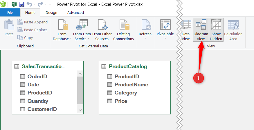The image size is (254, 130).
Task: Select the CustomerID column in SalesTransactions
Action: tap(42, 109)
